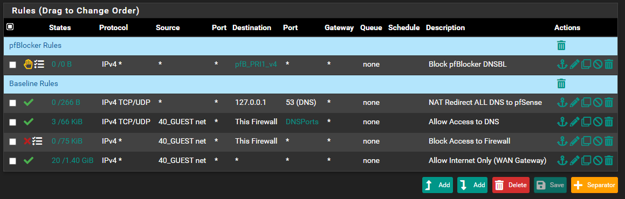This screenshot has height=199, width=625.
Task: Click the NAT Redirect ALL DNS to pfSense description
Action: tap(485, 103)
